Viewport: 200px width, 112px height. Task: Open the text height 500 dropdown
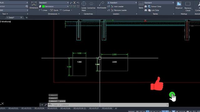[x=27, y=10]
